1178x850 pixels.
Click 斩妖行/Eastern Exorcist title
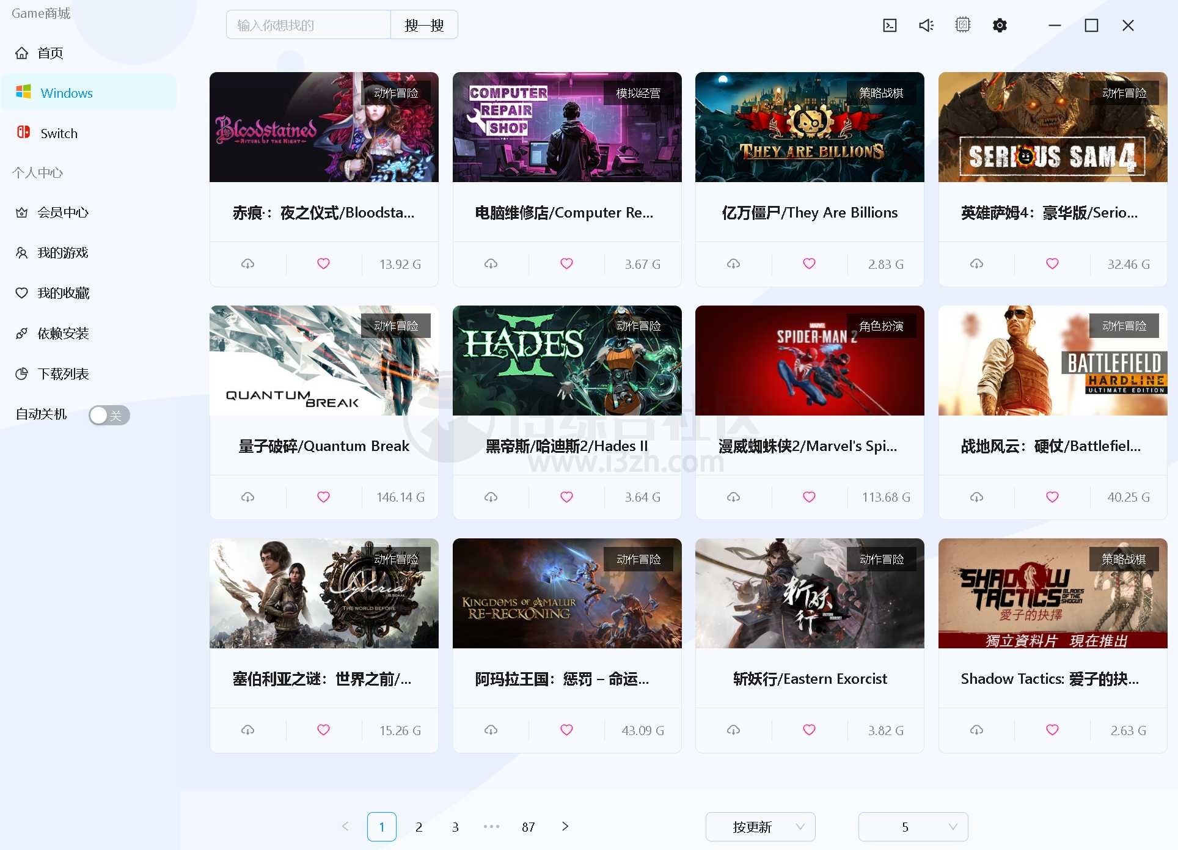point(810,679)
